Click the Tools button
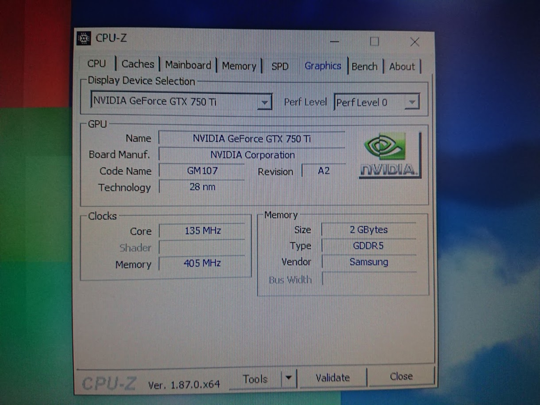 [255, 379]
